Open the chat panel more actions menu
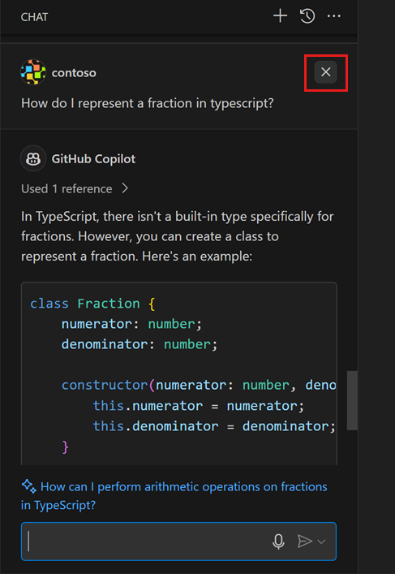Viewport: 395px width, 574px height. [334, 16]
